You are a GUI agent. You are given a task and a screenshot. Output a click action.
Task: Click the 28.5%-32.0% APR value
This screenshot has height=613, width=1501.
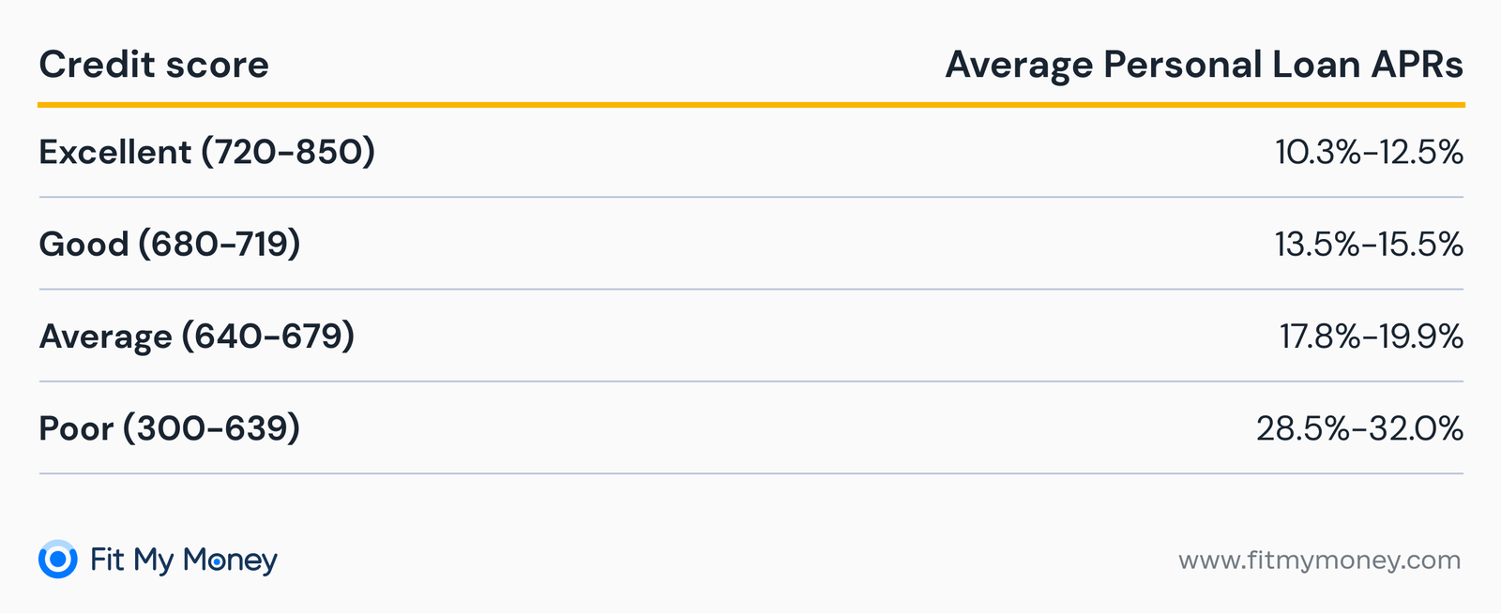pyautogui.click(x=1359, y=428)
